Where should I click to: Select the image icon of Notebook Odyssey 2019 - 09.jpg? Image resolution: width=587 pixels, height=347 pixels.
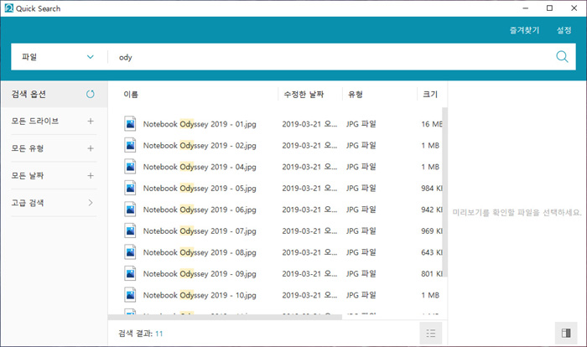(130, 273)
